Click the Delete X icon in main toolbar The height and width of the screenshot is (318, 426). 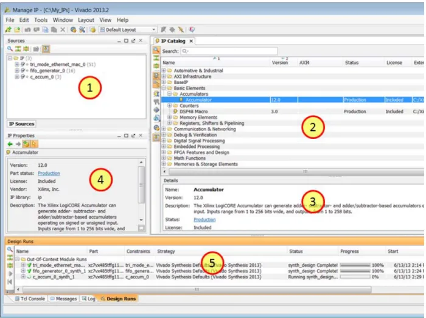(x=63, y=30)
